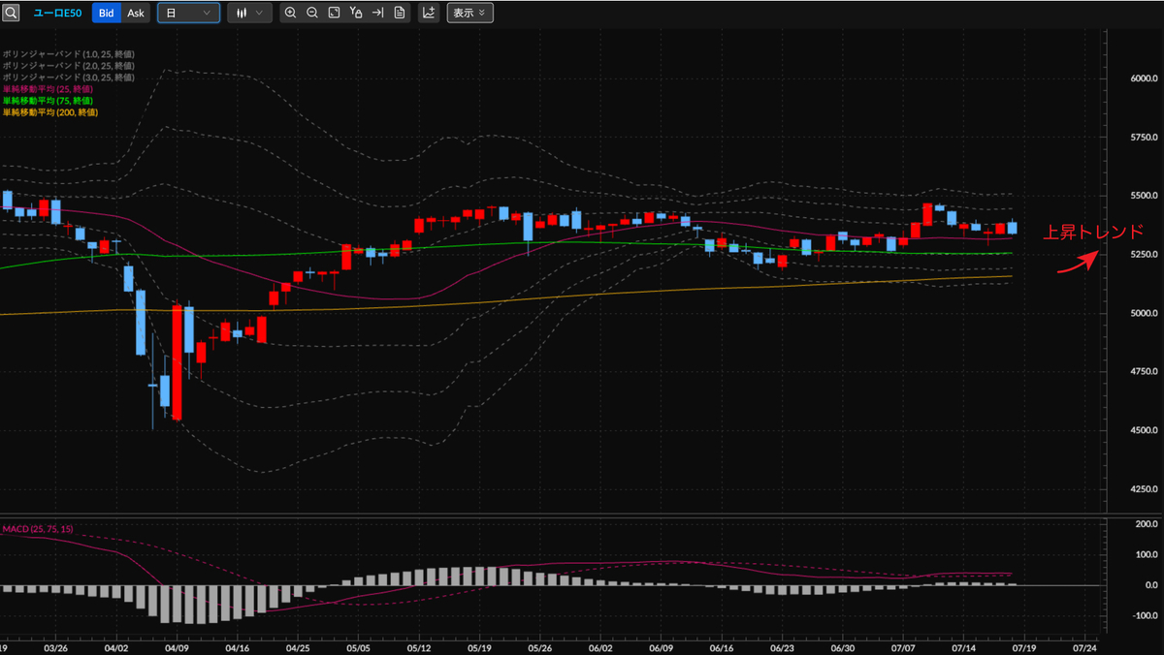Viewport: 1164px width, 655px height.
Task: Select ボリンジャーバンド (3.0, 25, 終値) indicator label
Action: coord(68,78)
